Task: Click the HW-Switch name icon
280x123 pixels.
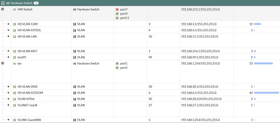Action: (x=14, y=9)
